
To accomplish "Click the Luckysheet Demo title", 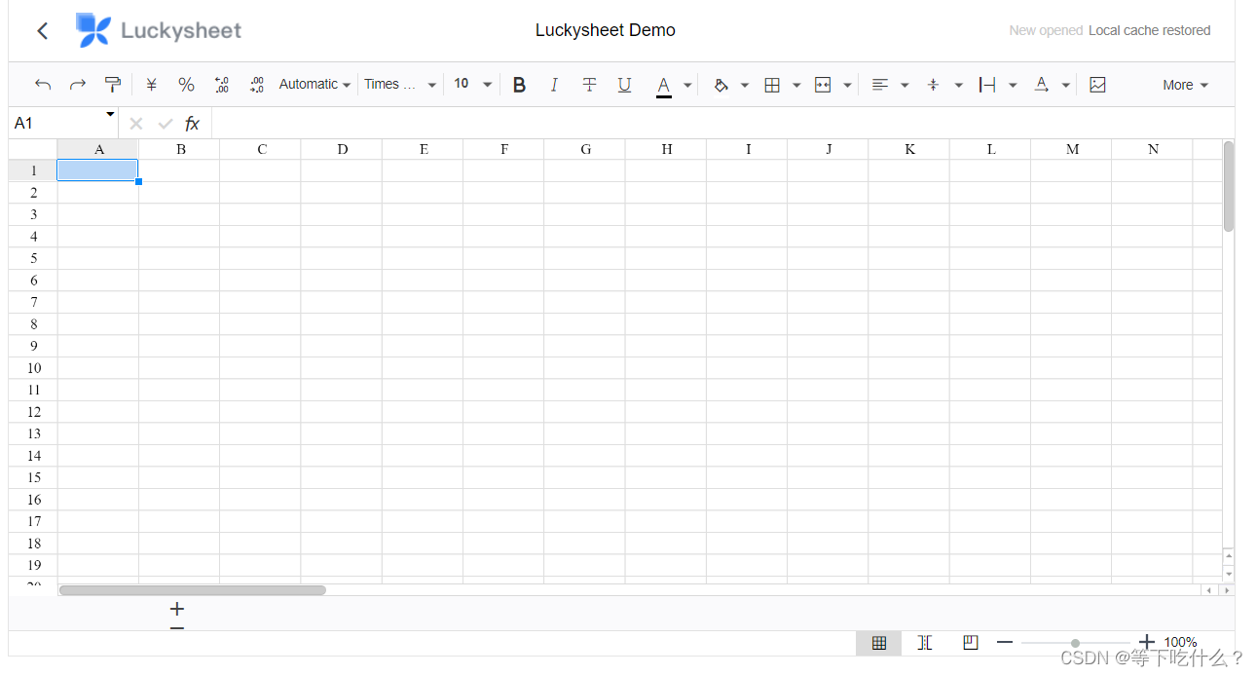I will point(606,30).
